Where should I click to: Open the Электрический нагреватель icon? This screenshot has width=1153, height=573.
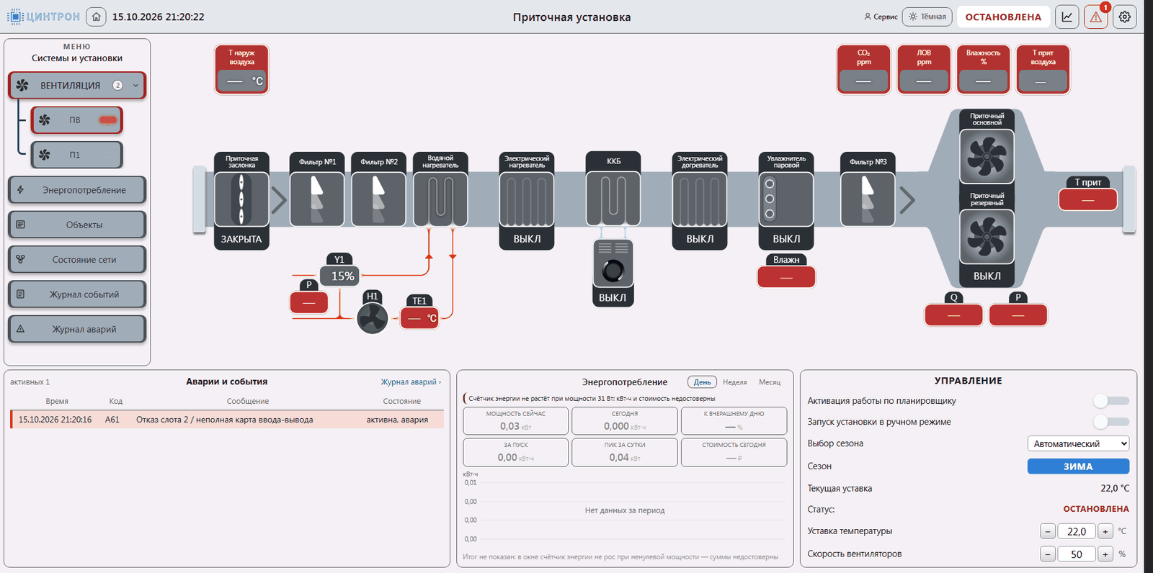click(527, 199)
